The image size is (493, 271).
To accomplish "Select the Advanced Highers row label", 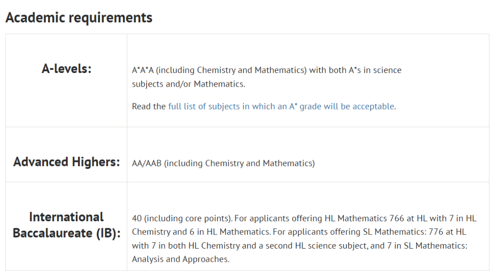I will (66, 162).
